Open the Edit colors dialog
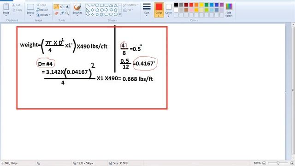The image size is (295, 166). tap(229, 10)
